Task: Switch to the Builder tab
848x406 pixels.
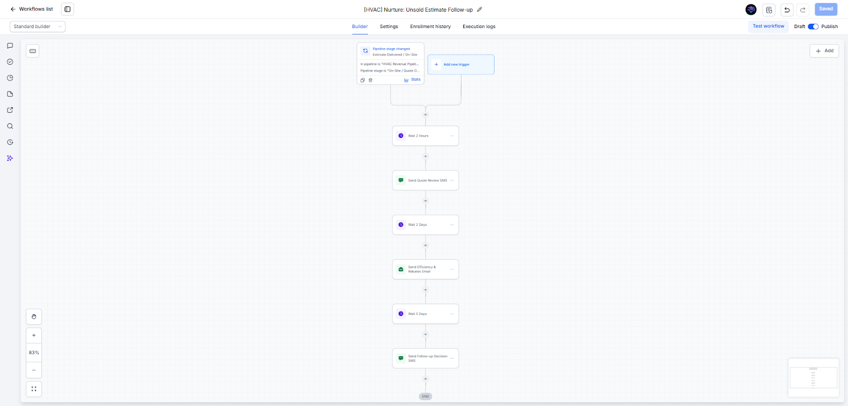Action: pos(360,27)
